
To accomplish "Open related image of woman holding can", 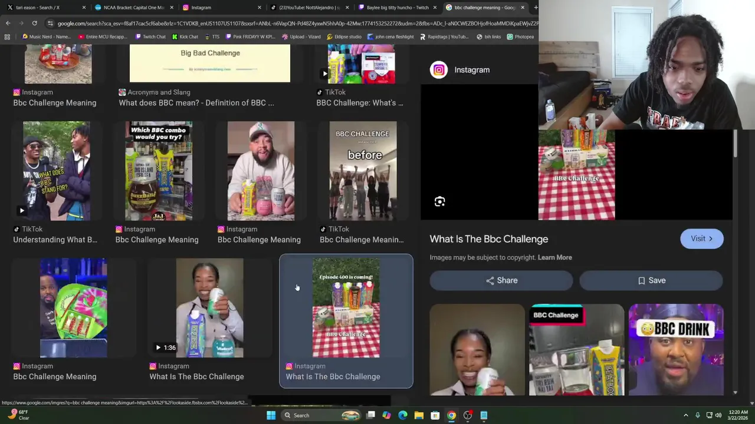I will click(477, 350).
